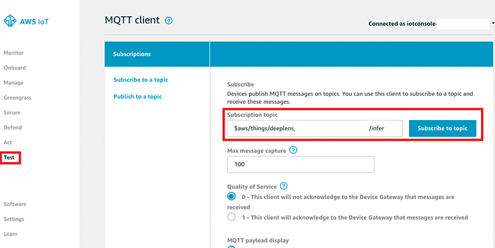Expand the Connected as iotconsole dropdown arrow
495x248 pixels.
coord(493,24)
